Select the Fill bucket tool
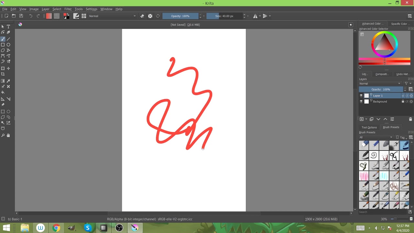This screenshot has width=414, height=233. point(3,92)
